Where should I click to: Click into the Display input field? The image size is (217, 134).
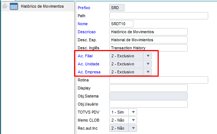[148, 88]
